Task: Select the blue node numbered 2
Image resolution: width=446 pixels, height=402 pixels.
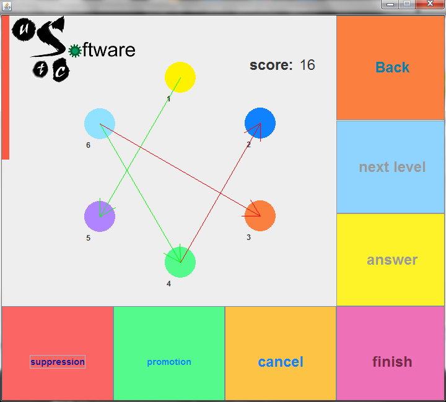Action: click(260, 123)
